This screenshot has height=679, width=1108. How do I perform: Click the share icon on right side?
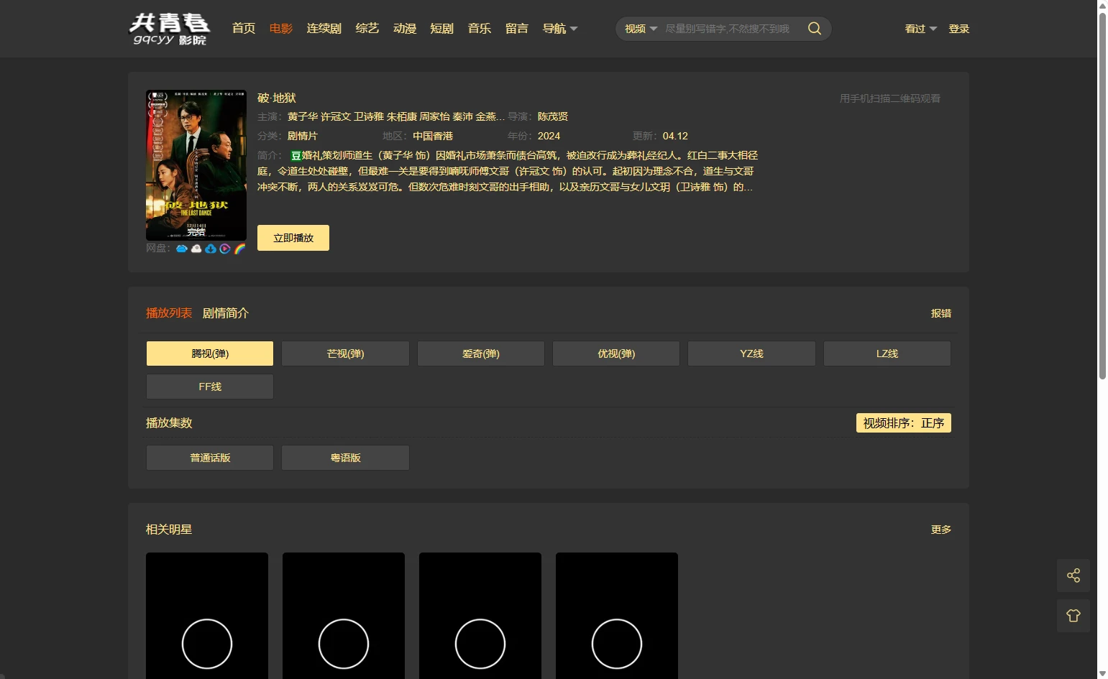(1073, 576)
